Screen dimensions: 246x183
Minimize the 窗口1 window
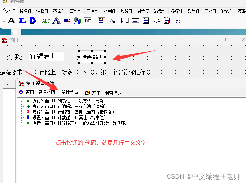click(x=211, y=40)
